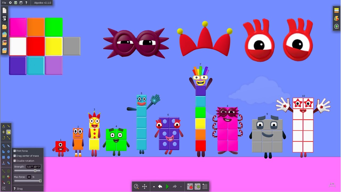Click the Algodoo v2.1.0 title text
Image resolution: width=341 pixels, height=192 pixels.
(43, 3)
